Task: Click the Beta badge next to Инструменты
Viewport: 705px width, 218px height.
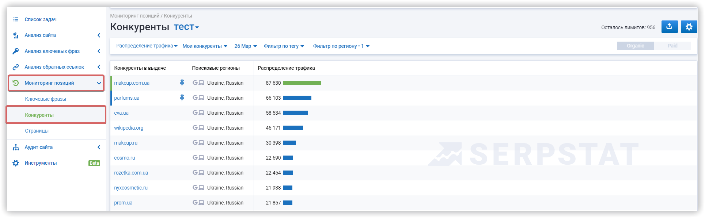Action: point(94,163)
